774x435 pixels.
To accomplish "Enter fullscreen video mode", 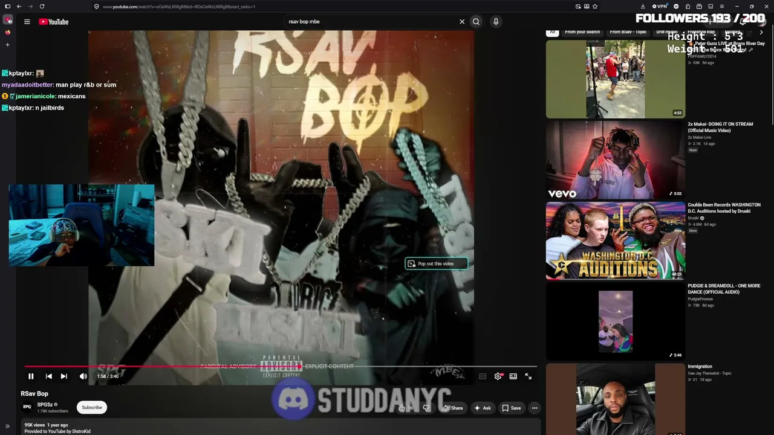I will 528,376.
